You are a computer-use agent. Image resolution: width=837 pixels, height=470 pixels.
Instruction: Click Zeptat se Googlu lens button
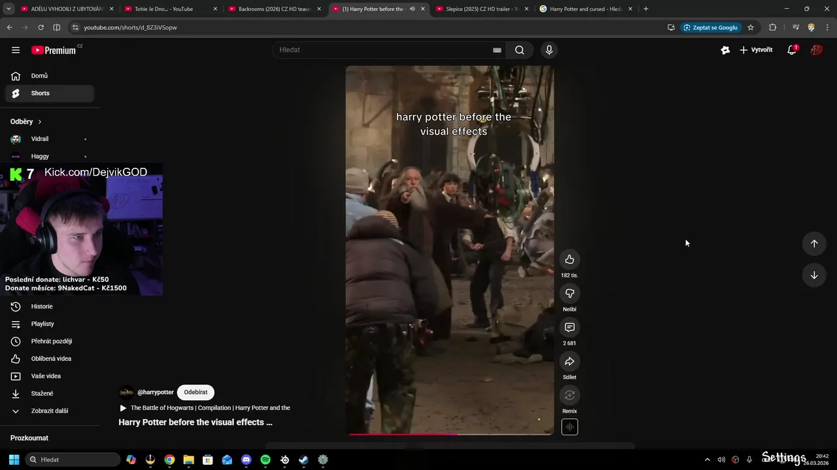(x=711, y=27)
